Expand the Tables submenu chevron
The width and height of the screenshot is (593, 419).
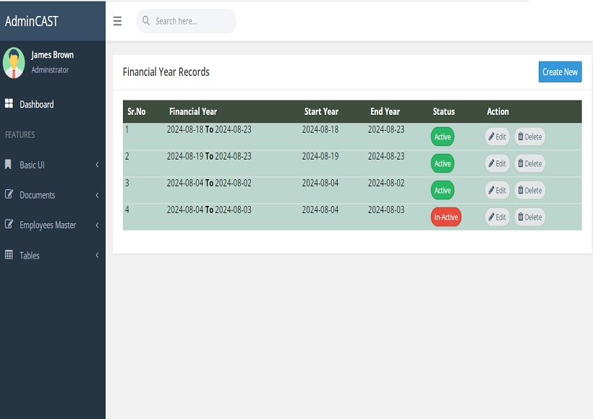(97, 255)
